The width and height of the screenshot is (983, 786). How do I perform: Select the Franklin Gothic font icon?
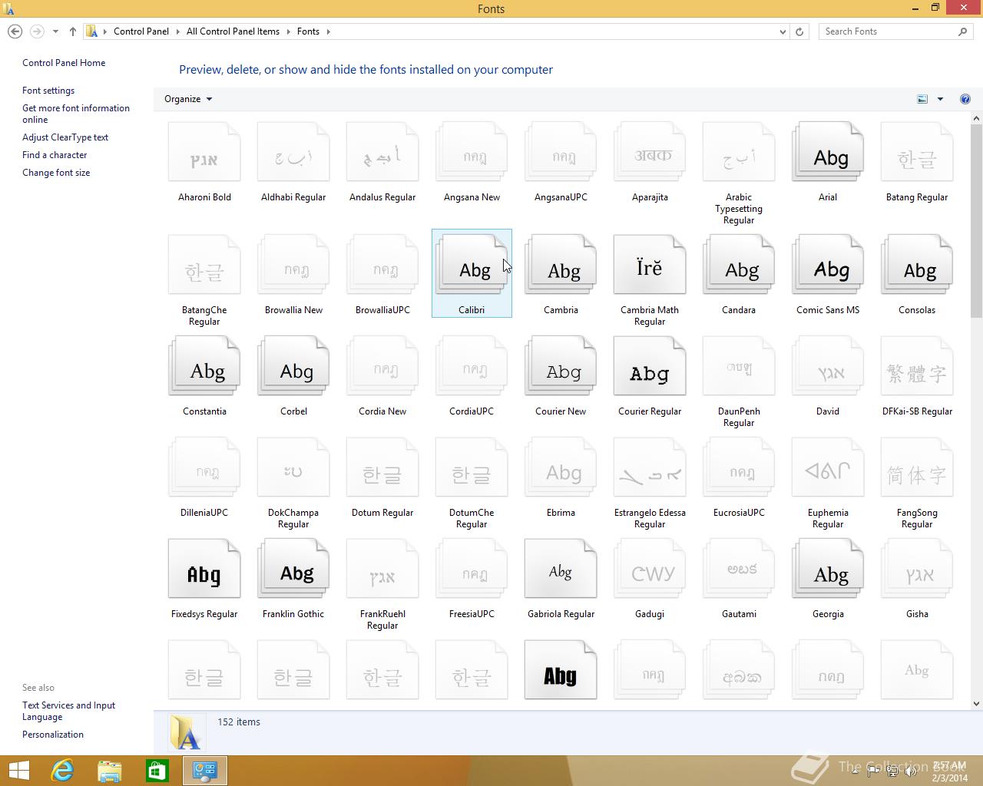coord(293,570)
